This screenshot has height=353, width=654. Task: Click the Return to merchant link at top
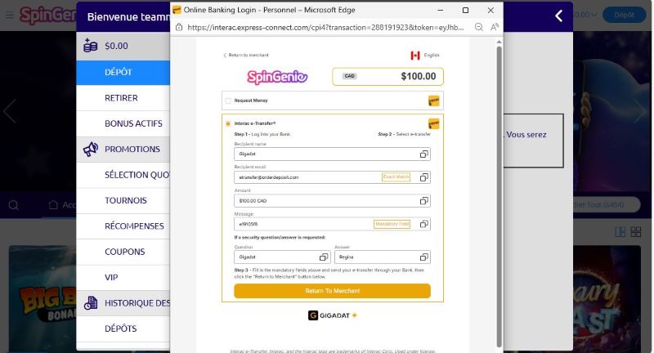(x=246, y=55)
